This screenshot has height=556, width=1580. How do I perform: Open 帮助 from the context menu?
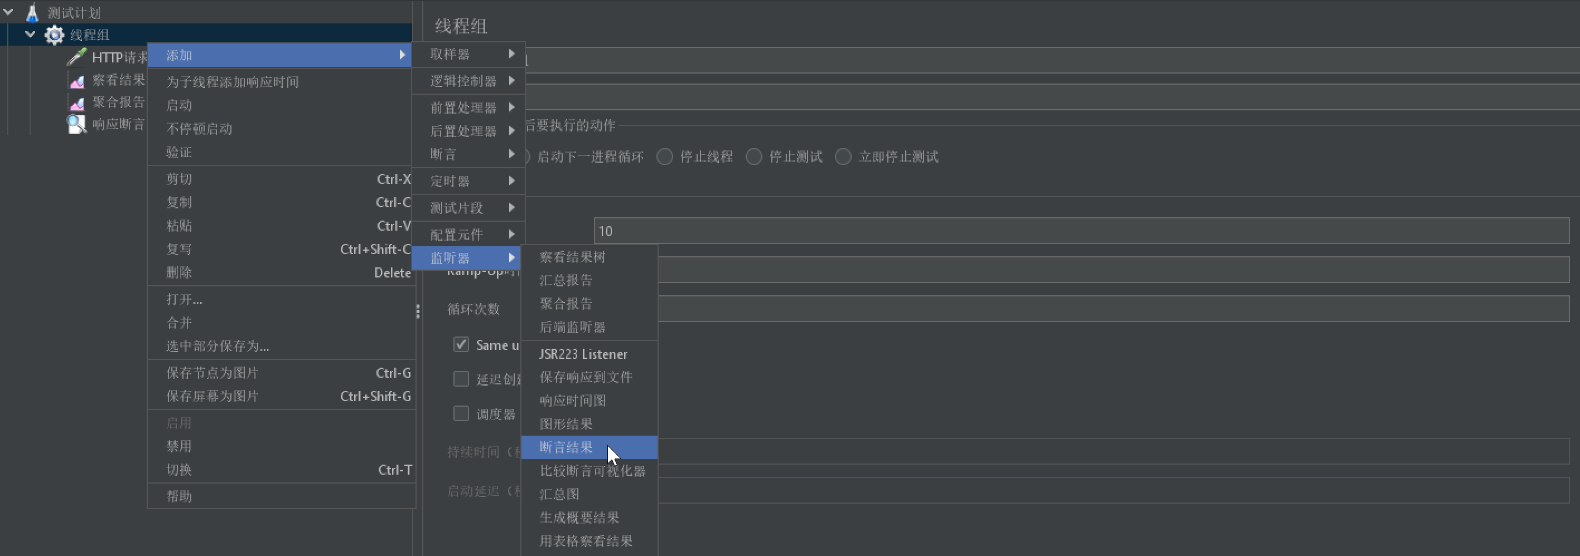coord(281,496)
